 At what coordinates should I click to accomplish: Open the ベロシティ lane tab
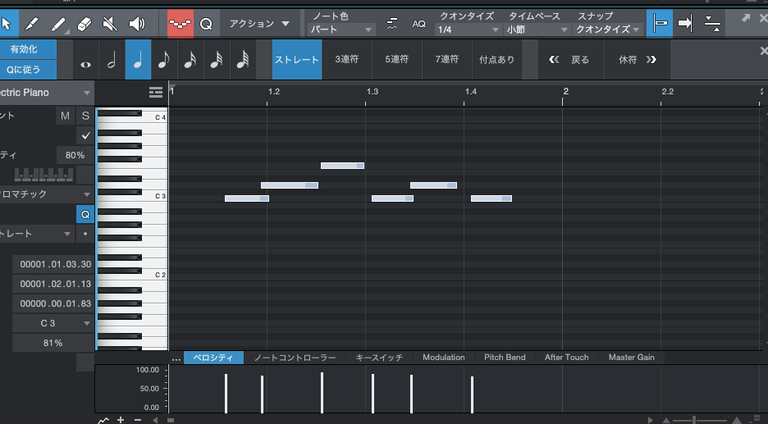(x=213, y=358)
